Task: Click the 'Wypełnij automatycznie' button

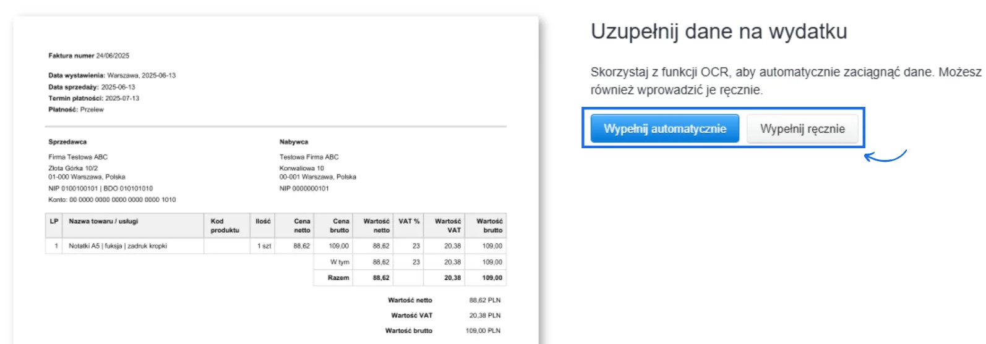Action: pos(664,128)
